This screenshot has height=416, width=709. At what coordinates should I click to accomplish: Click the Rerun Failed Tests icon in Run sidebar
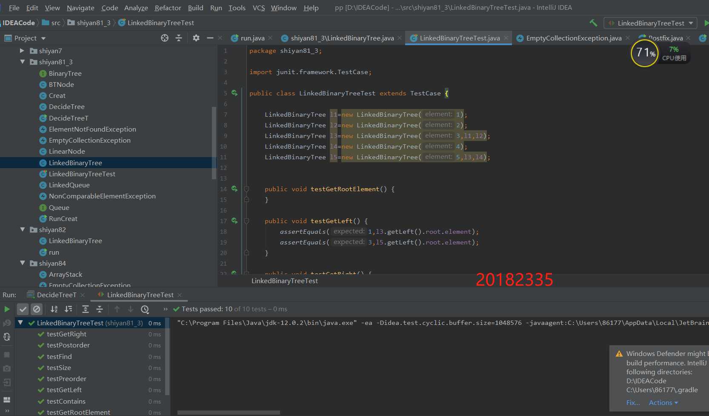(7, 323)
